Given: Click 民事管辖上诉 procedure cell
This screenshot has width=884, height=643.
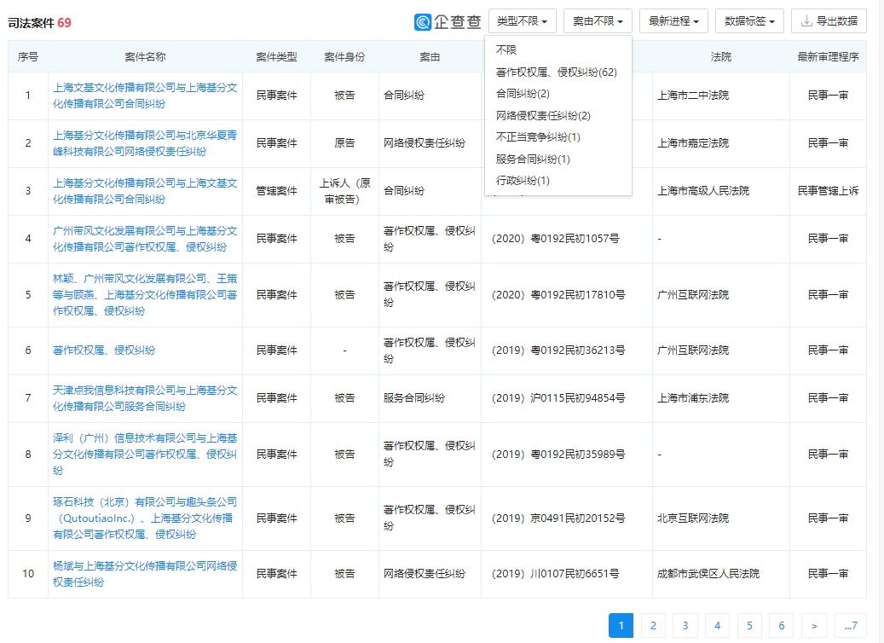Looking at the screenshot, I should coord(828,191).
